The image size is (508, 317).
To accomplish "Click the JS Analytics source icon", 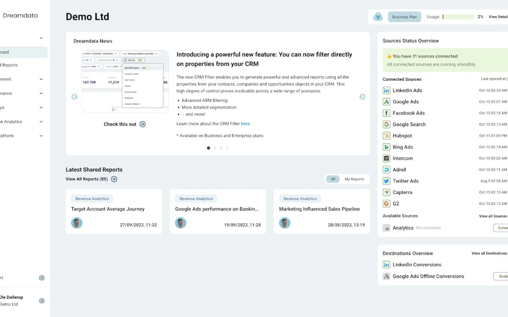I will pyautogui.click(x=386, y=228).
